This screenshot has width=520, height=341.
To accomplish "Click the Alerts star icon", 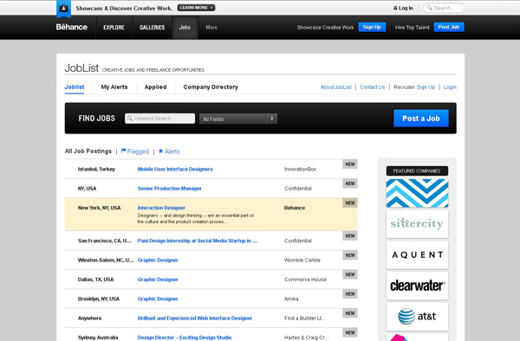I will click(161, 151).
